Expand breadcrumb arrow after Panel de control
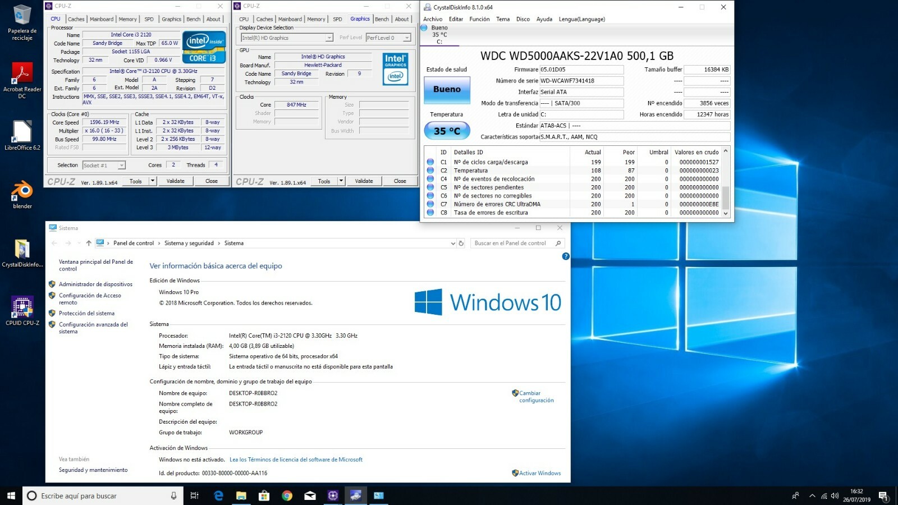 coord(159,244)
